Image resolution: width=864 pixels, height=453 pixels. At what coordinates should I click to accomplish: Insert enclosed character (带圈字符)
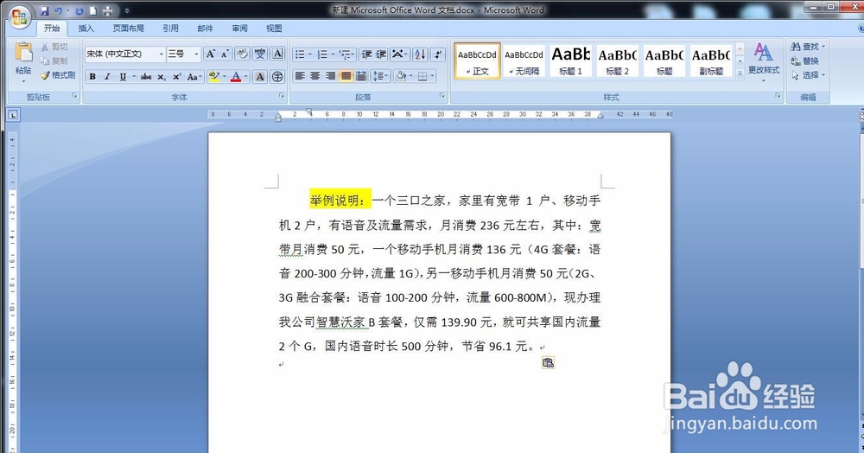coord(277,77)
